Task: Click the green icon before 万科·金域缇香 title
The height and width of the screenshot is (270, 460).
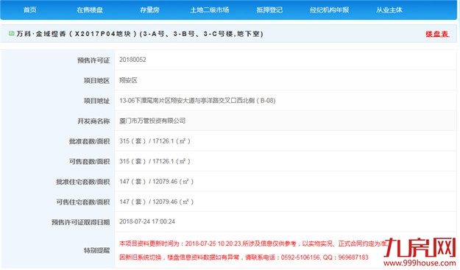Action: (x=12, y=33)
